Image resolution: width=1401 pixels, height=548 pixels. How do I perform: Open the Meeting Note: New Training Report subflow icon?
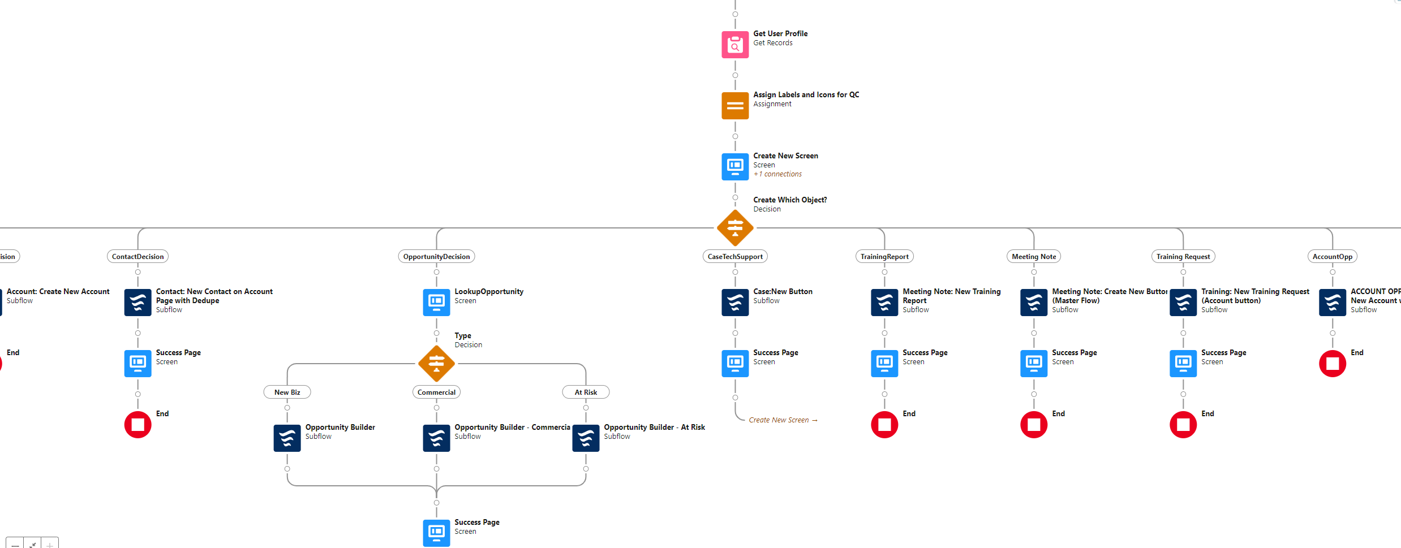(884, 303)
